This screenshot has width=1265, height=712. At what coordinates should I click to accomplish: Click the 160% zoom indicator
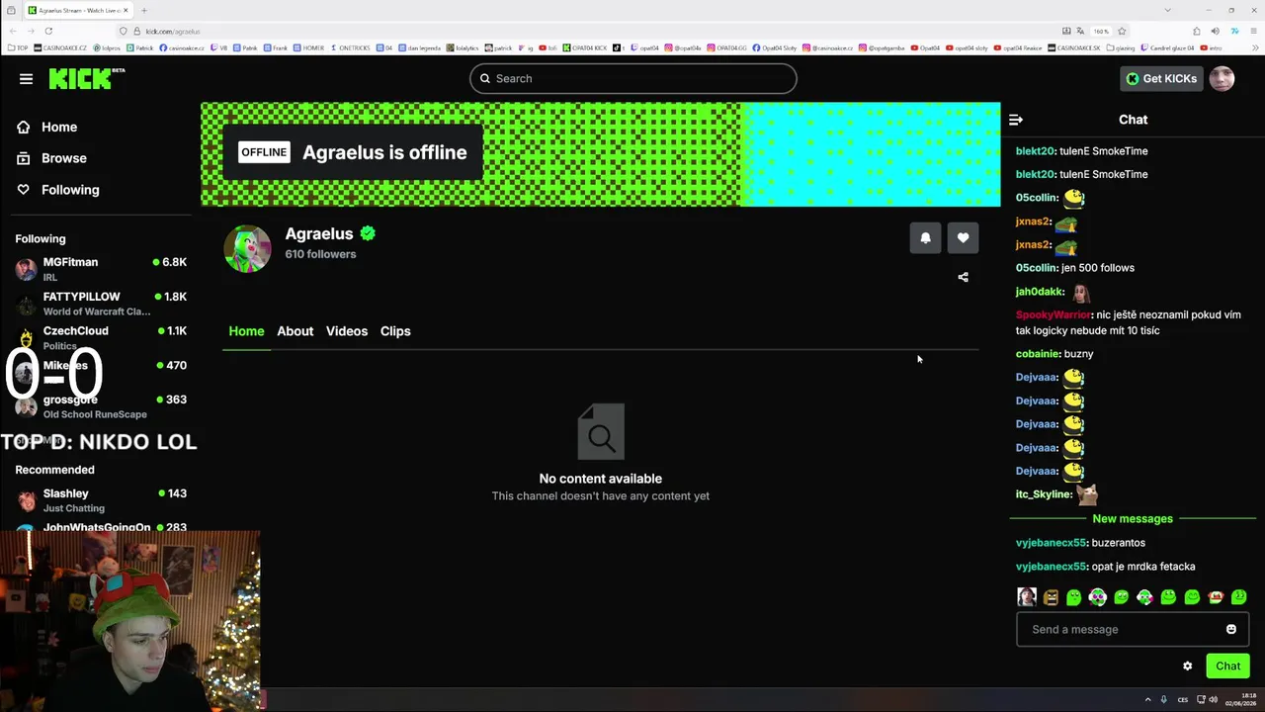[1101, 31]
